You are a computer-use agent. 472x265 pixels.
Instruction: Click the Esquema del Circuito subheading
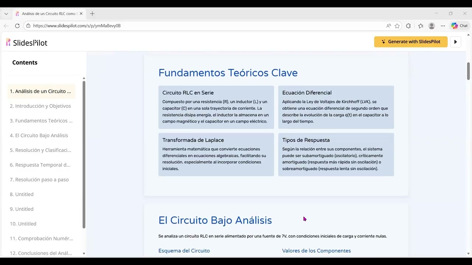[x=184, y=251]
